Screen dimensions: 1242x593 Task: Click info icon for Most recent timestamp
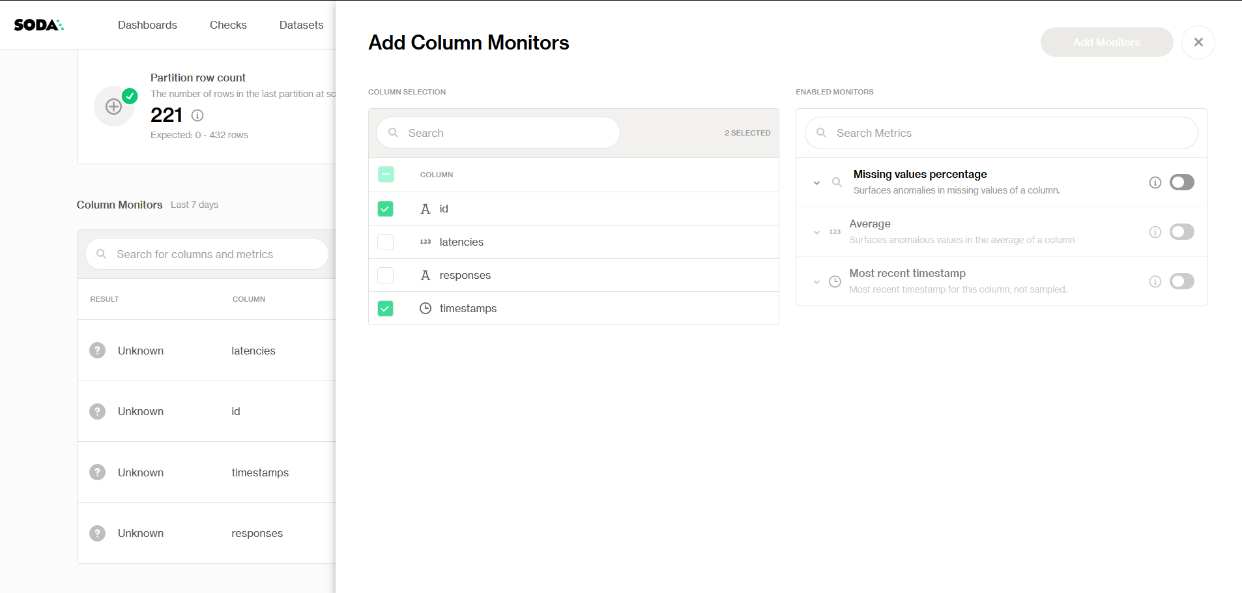[1155, 282]
